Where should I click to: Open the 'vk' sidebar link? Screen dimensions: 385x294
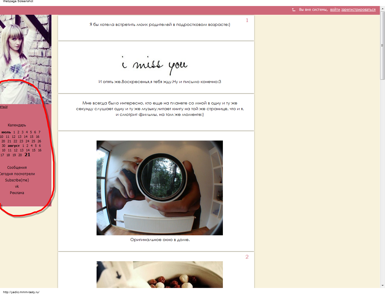click(x=17, y=187)
